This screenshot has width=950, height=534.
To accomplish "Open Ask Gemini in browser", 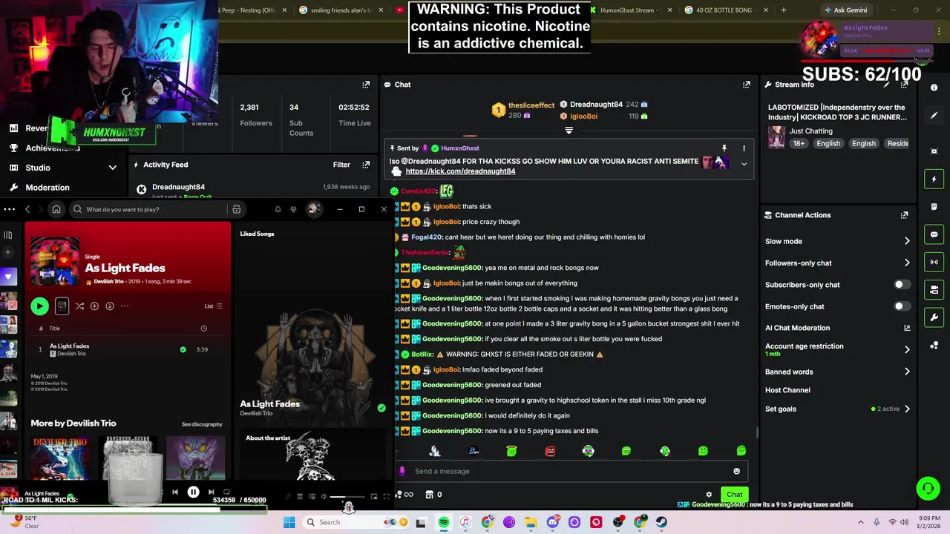I will pyautogui.click(x=845, y=10).
